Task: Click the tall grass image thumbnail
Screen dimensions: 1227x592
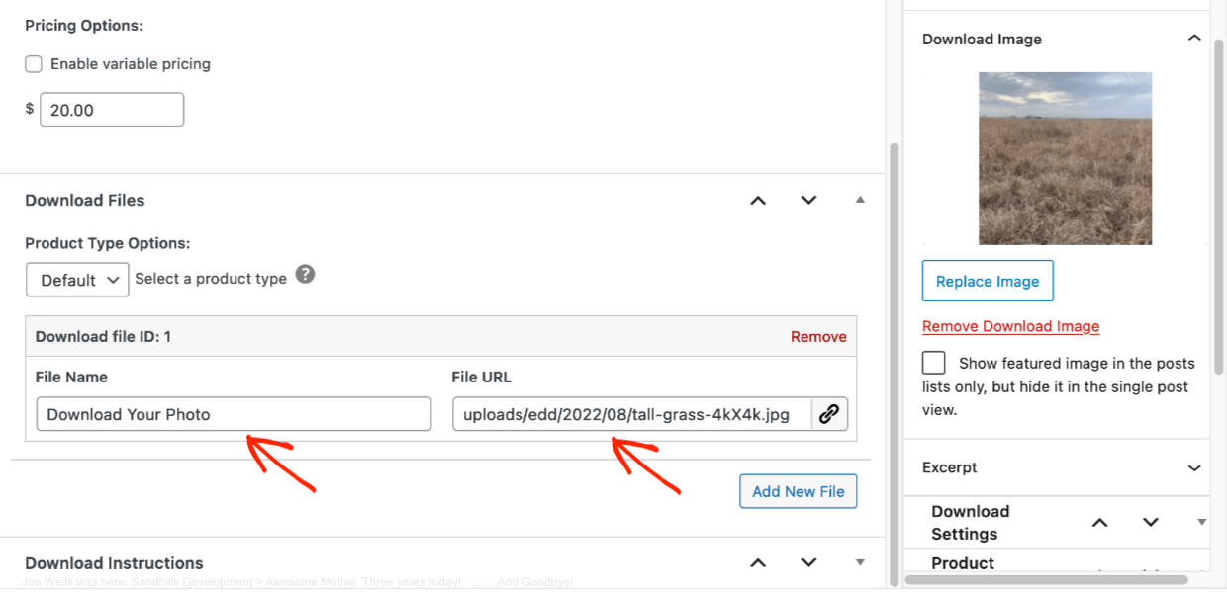Action: coord(1065,158)
